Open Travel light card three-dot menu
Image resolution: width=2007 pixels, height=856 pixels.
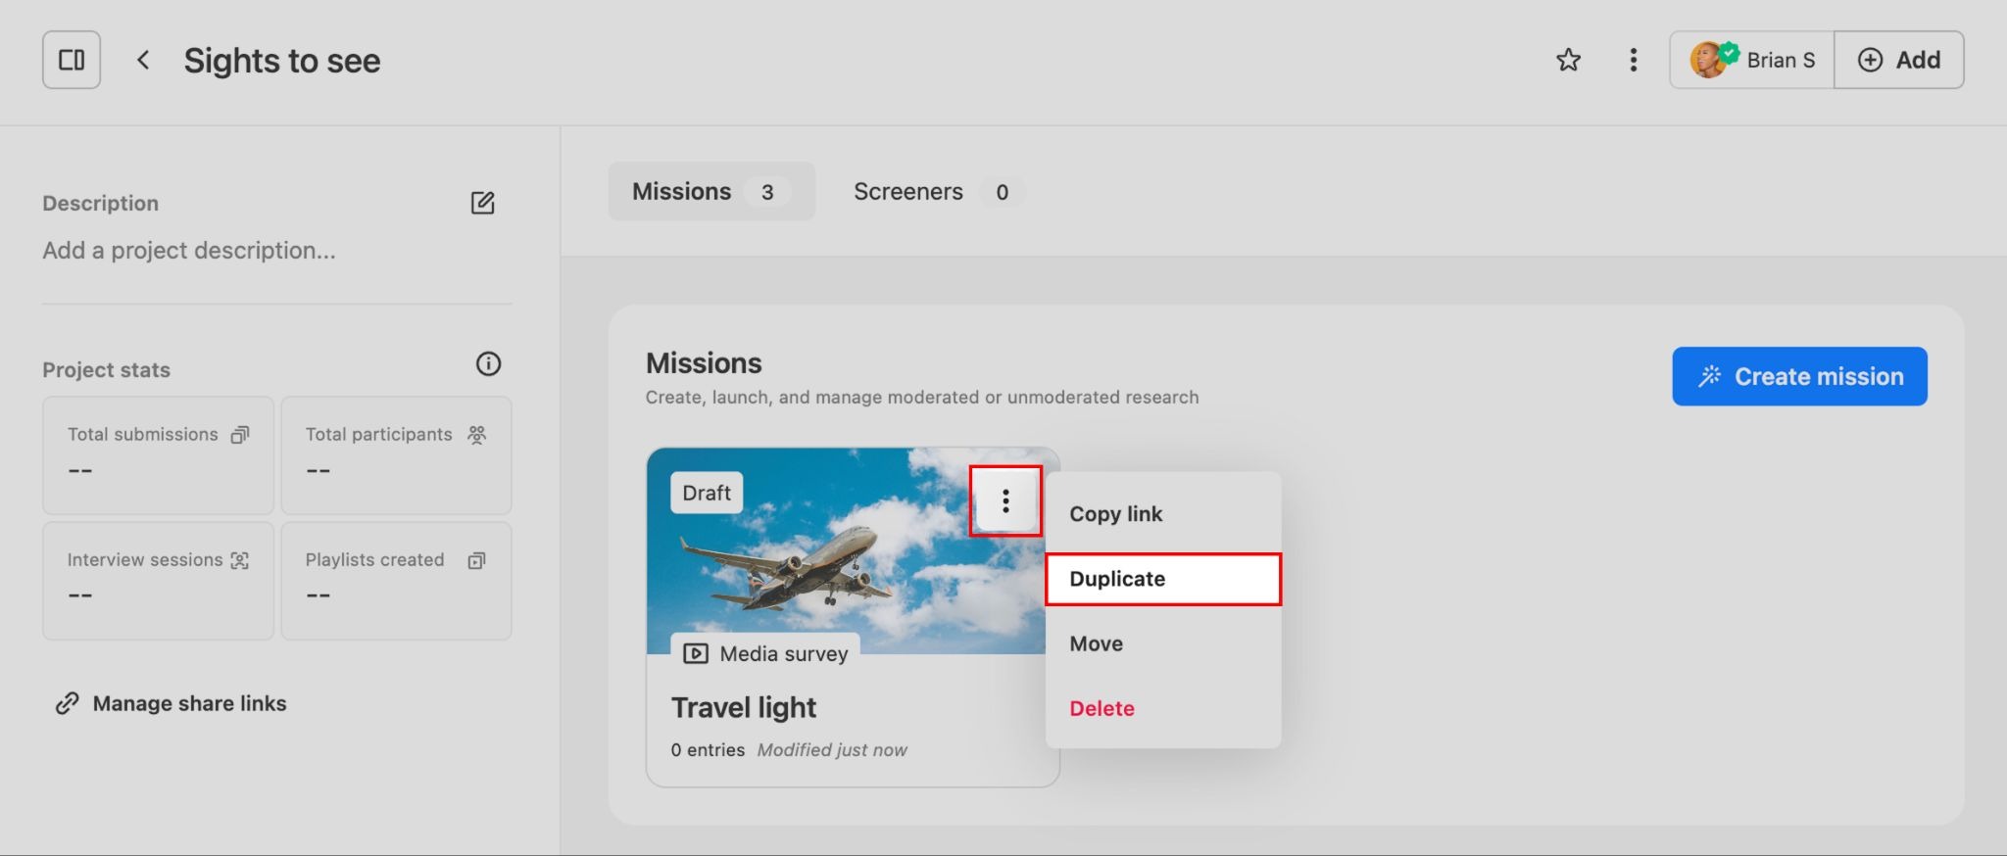(1005, 501)
